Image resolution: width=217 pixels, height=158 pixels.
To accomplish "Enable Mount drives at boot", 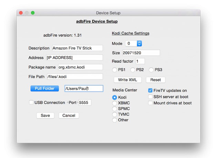I will click(150, 103).
